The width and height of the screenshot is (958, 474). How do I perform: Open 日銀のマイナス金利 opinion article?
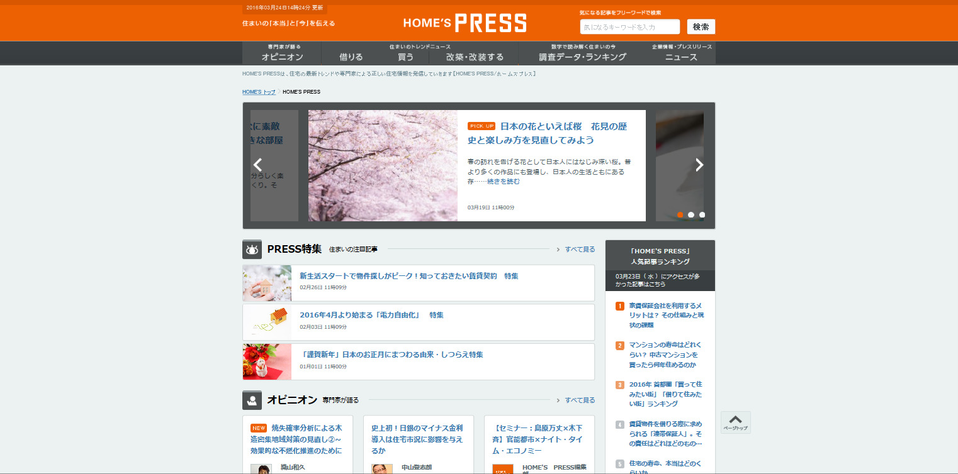point(417,439)
